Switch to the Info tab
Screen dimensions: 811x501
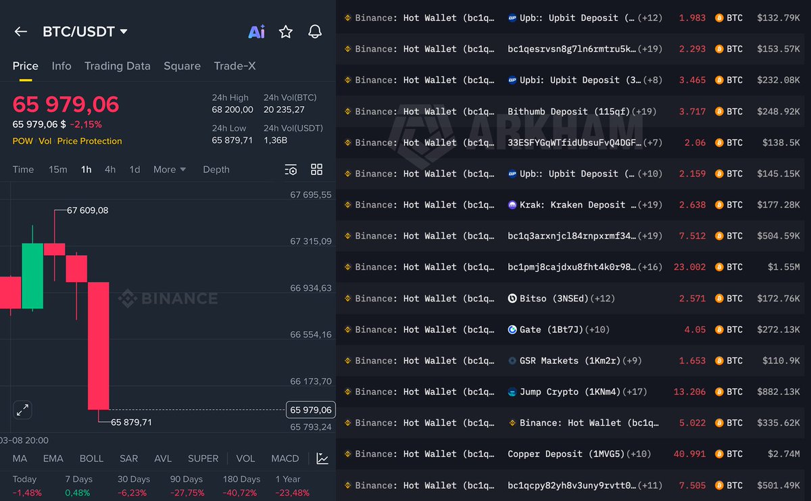(x=62, y=66)
